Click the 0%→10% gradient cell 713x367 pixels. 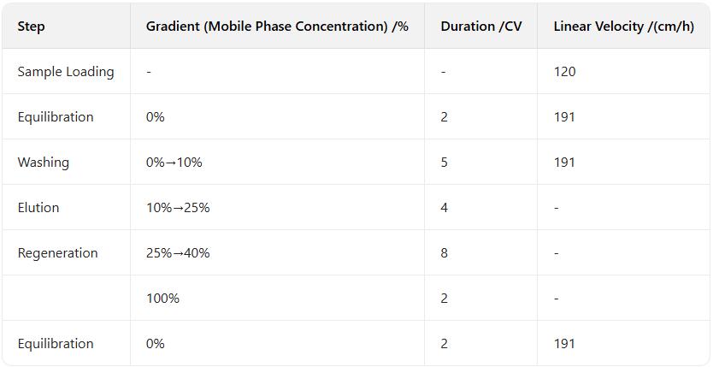click(174, 163)
